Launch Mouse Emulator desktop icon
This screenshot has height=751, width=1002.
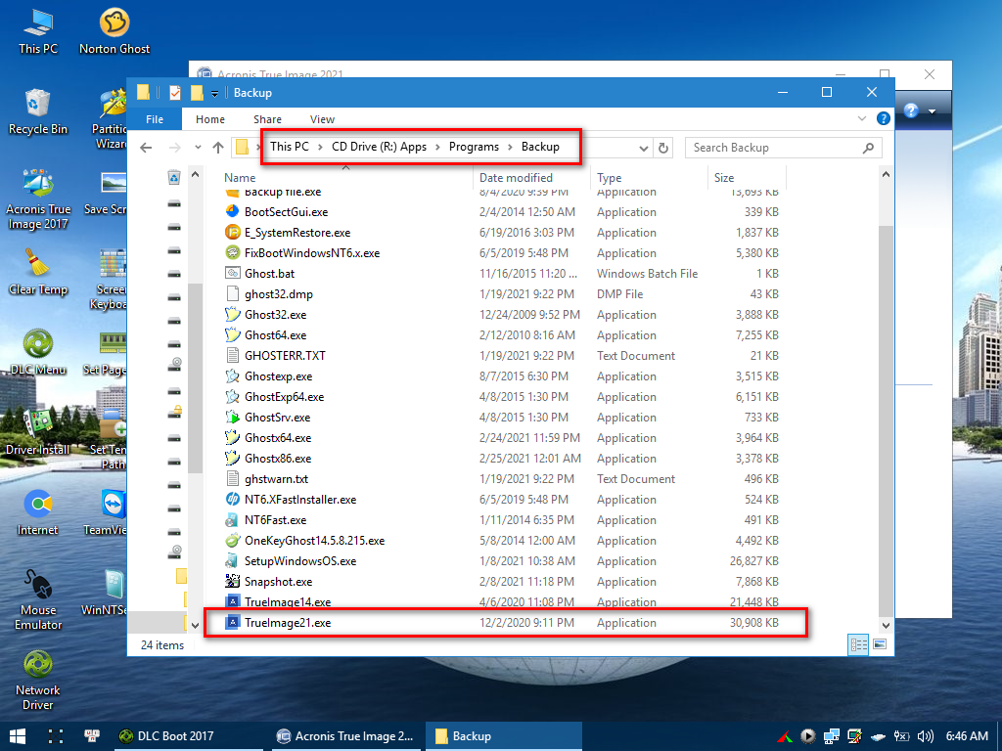pyautogui.click(x=38, y=600)
